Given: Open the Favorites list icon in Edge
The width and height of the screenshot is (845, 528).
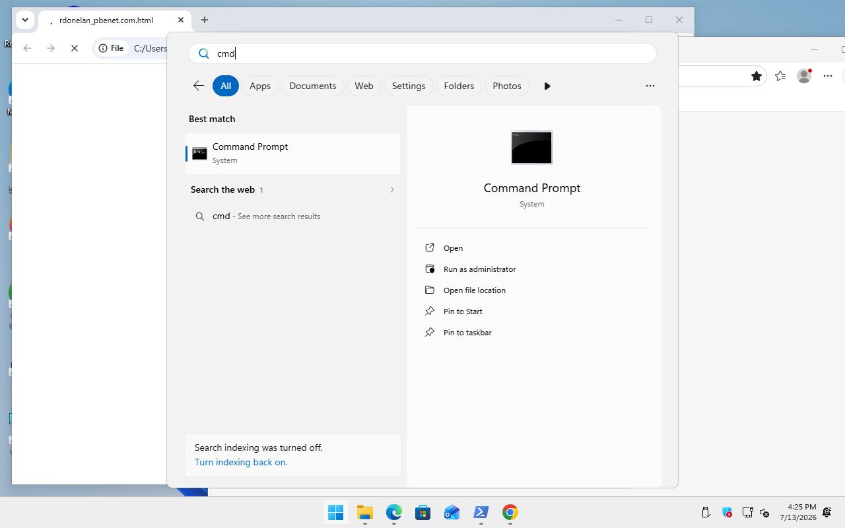Looking at the screenshot, I should pos(780,76).
